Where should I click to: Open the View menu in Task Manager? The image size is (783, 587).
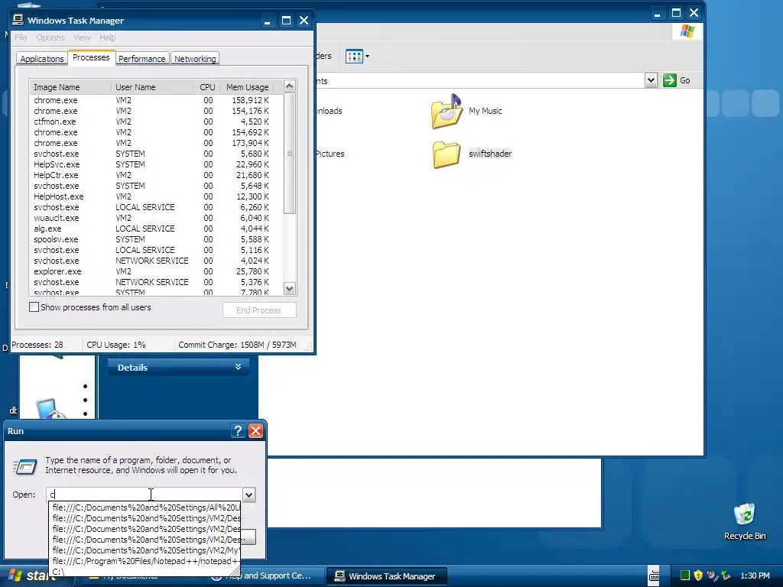82,37
